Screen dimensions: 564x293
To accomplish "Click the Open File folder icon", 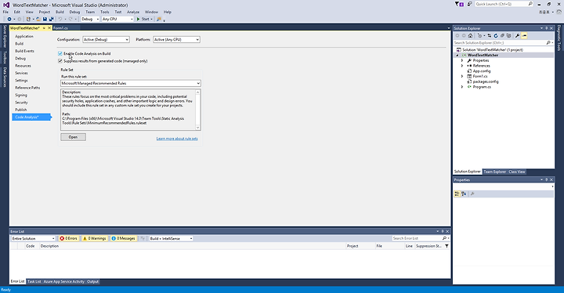I will 38,19.
